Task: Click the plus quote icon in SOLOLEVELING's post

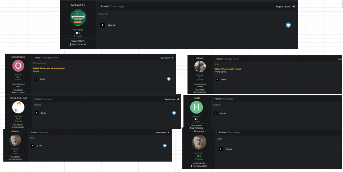Action: (x=36, y=113)
